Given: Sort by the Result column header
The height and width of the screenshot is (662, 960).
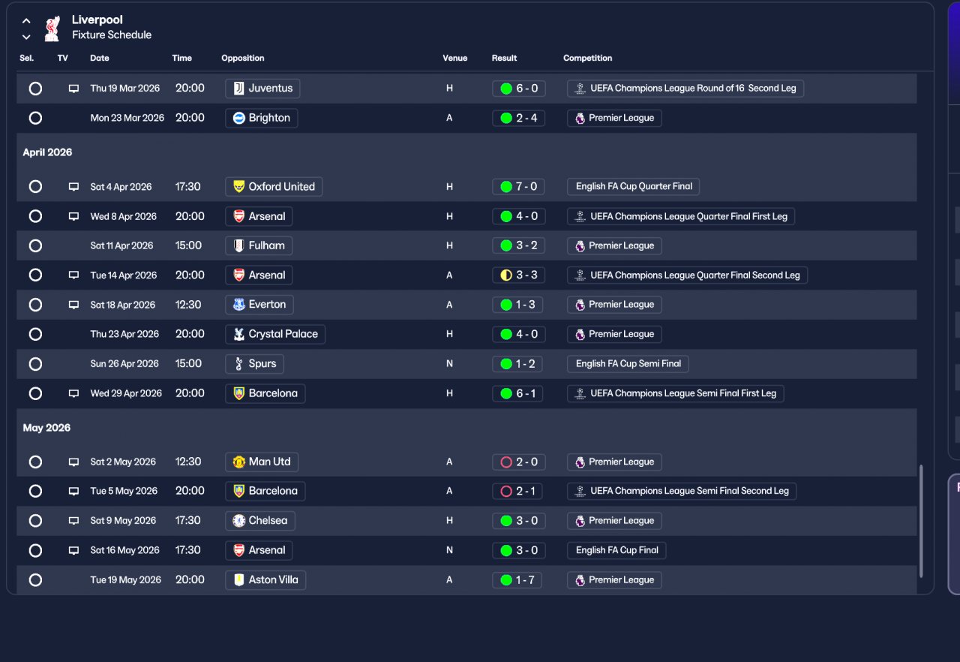Looking at the screenshot, I should click(504, 58).
